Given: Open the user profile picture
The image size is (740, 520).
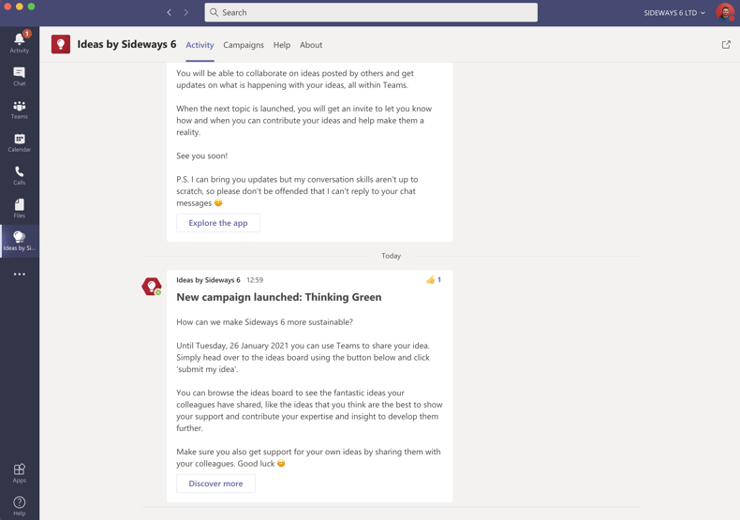Looking at the screenshot, I should coord(724,12).
